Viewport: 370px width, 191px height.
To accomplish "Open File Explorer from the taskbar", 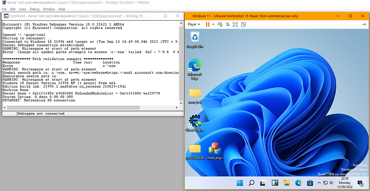I will click(287, 183).
